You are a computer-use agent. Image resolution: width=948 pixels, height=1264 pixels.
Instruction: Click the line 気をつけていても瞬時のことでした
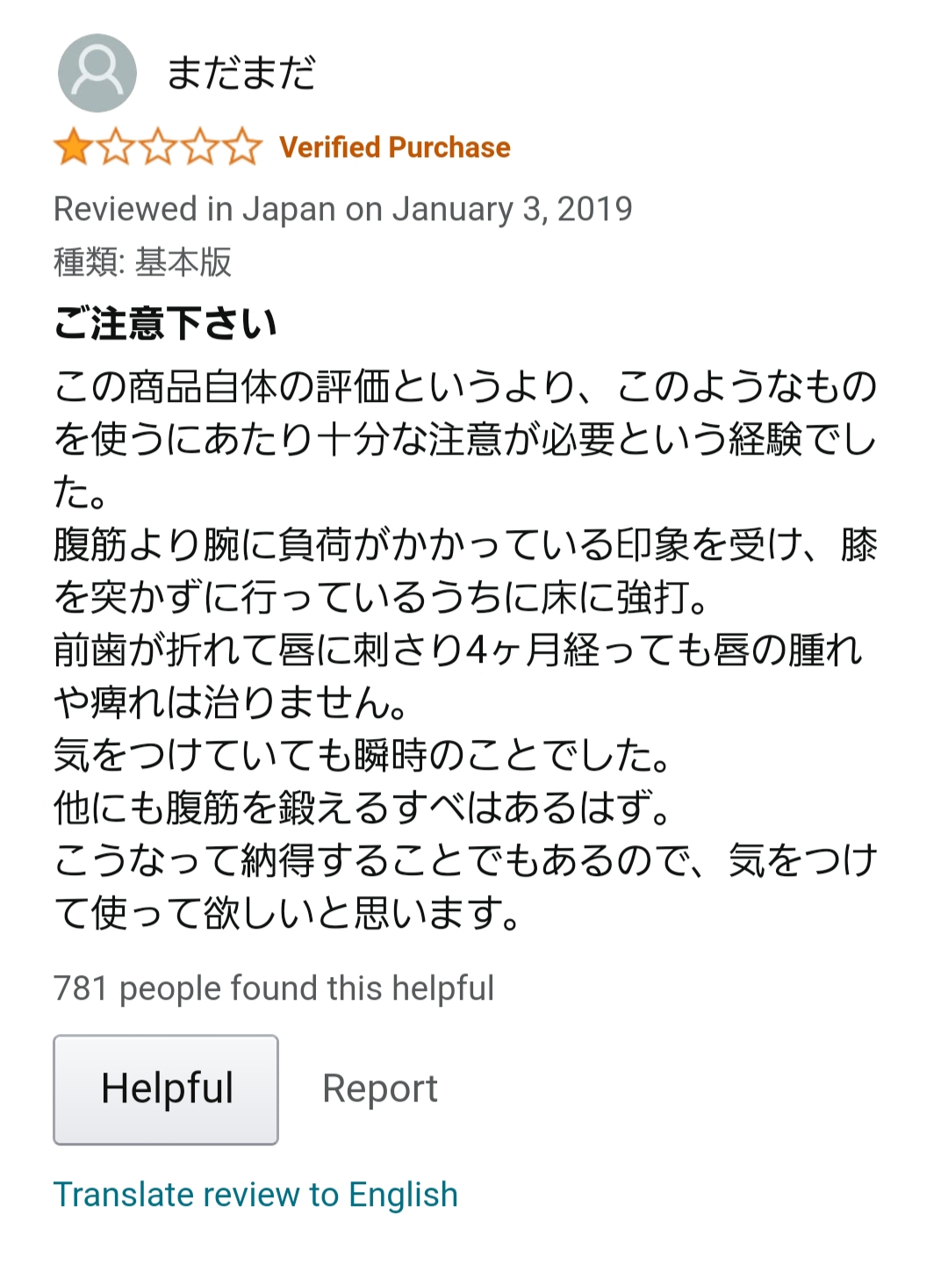click(362, 755)
